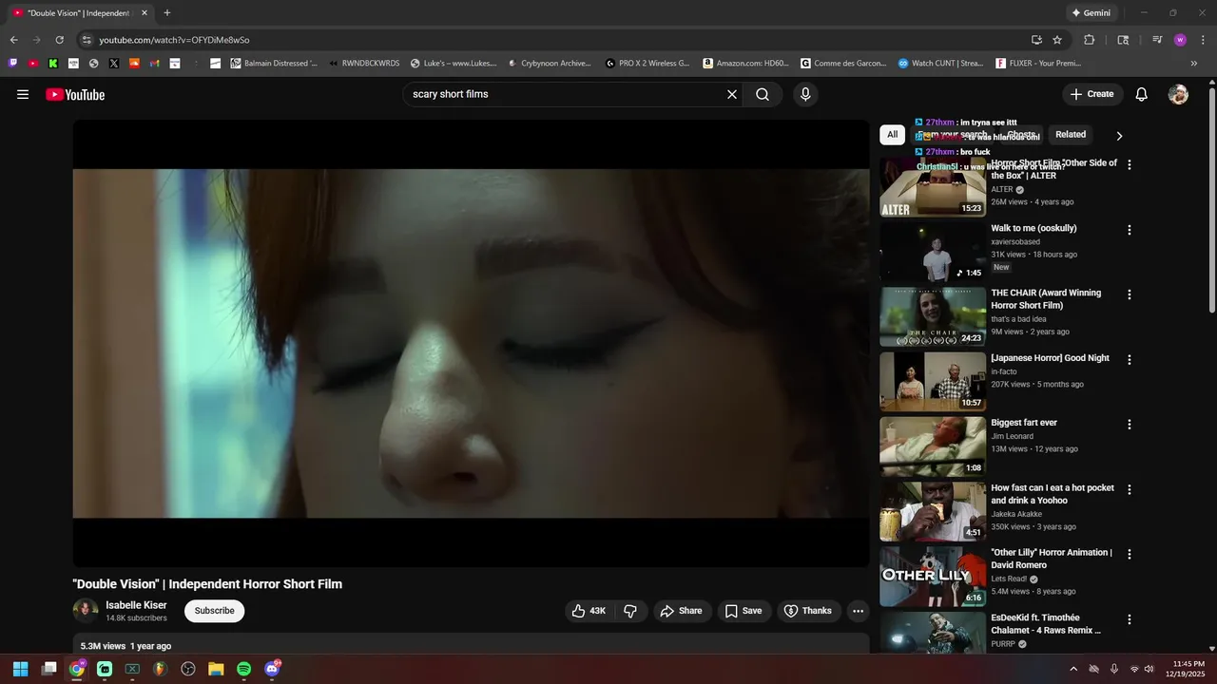Open the Other Side of the Box thumbnail
This screenshot has width=1217, height=684.
(x=933, y=187)
